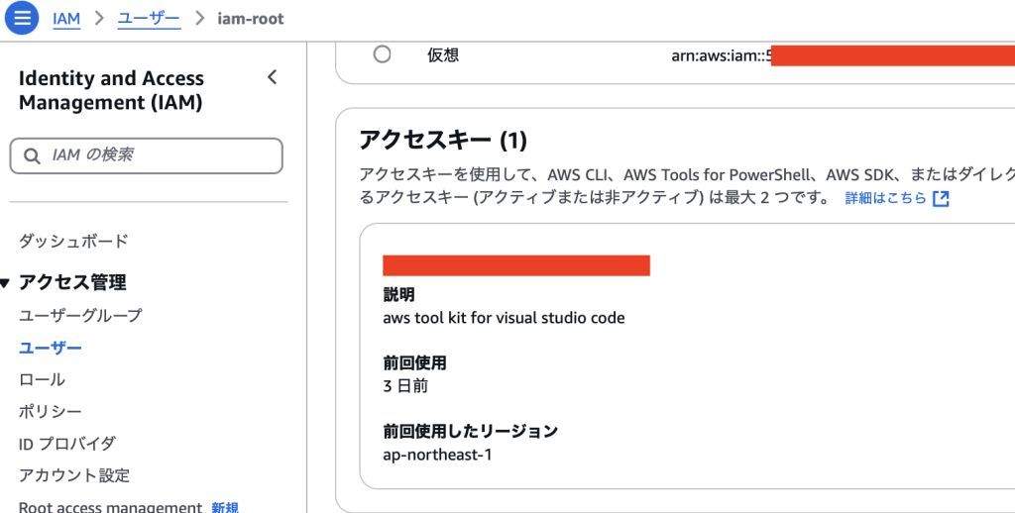
Task: Open the ロール page
Action: (42, 379)
